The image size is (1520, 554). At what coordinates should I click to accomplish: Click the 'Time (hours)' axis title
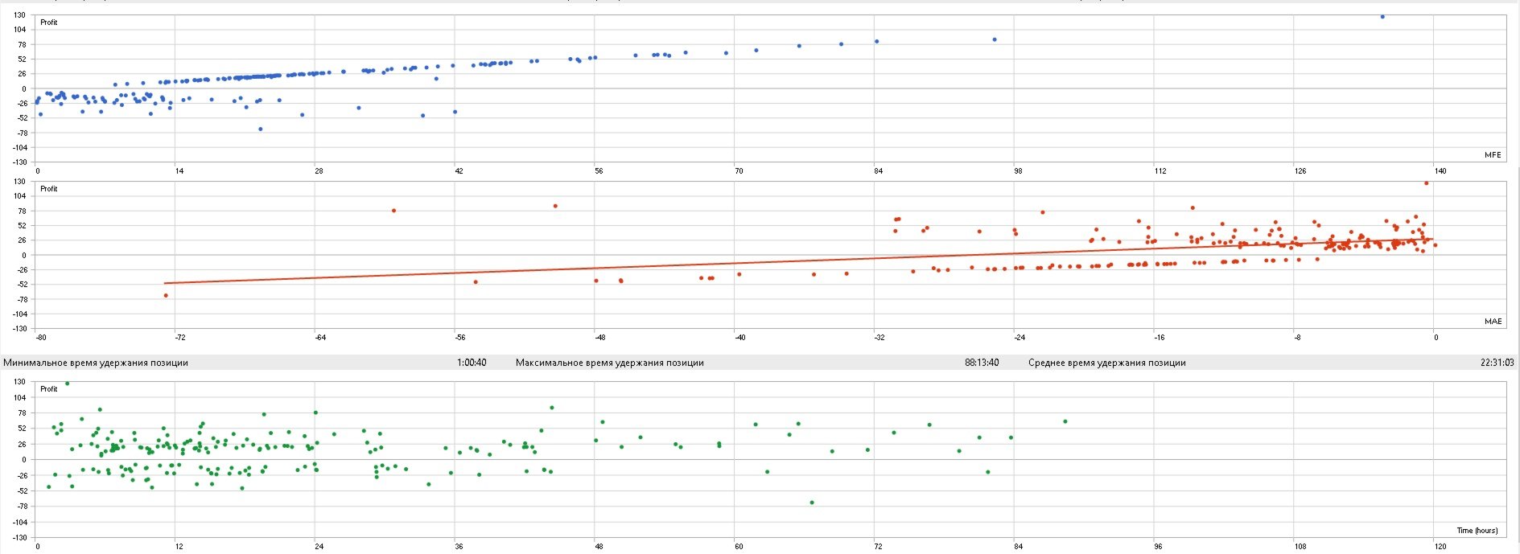point(1477,530)
